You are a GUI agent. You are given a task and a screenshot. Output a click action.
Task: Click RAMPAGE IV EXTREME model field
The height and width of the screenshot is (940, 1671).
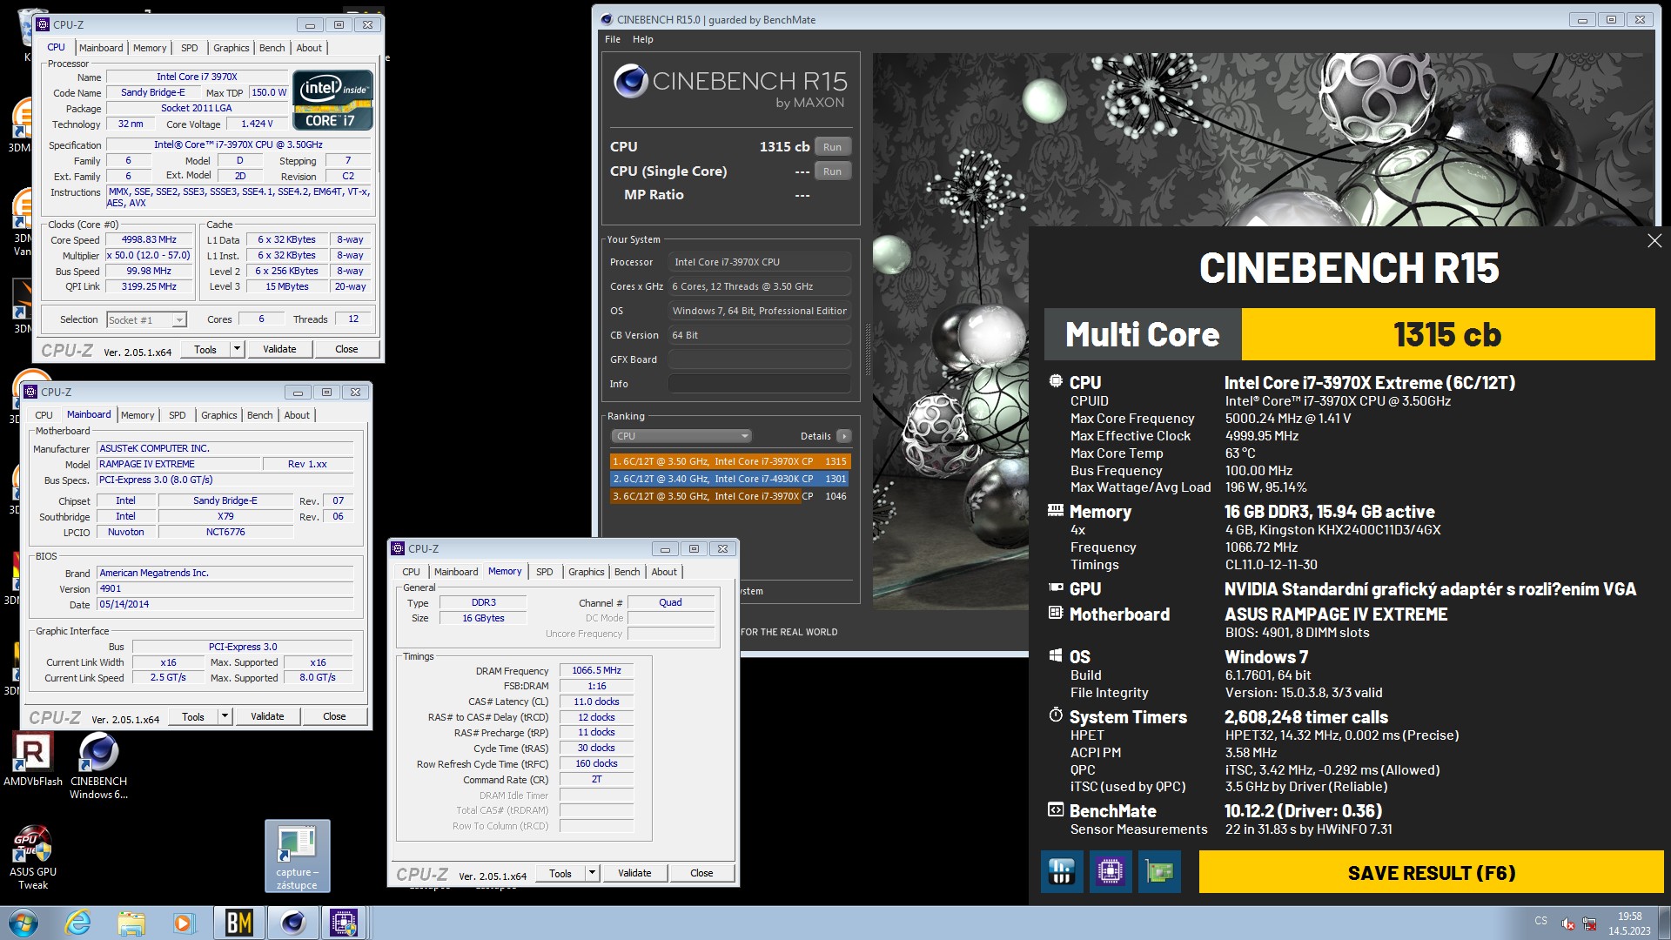[x=178, y=464]
